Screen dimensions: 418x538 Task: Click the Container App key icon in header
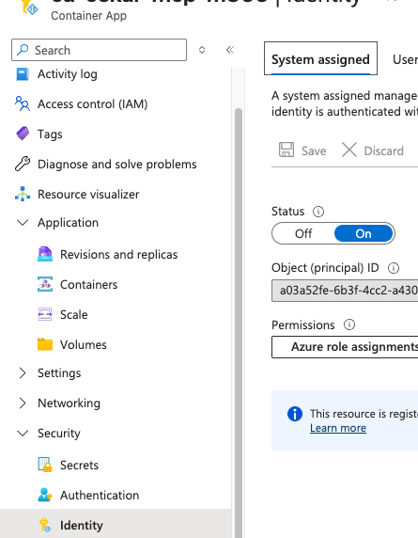pyautogui.click(x=29, y=8)
